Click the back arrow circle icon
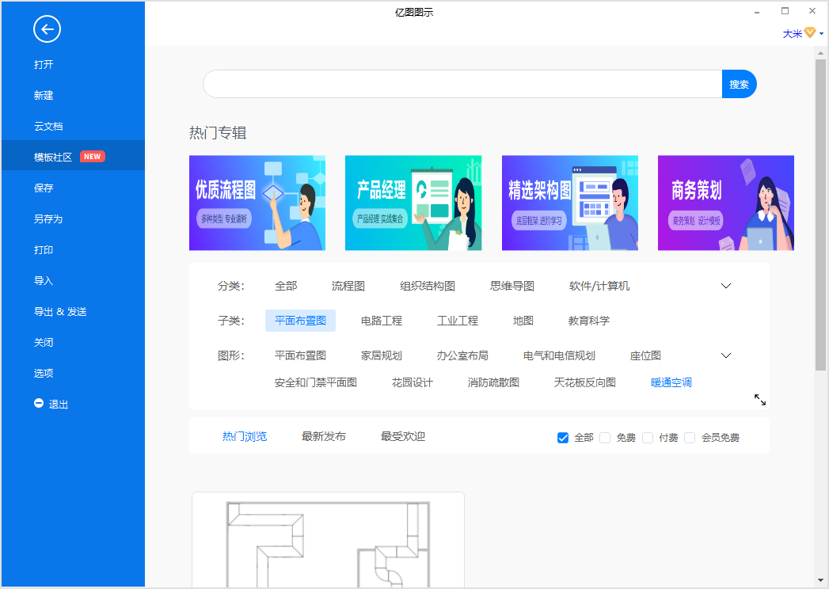The image size is (829, 589). click(47, 29)
